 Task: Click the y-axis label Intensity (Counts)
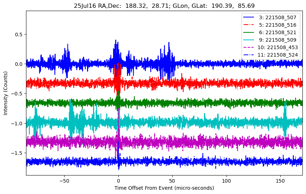[5, 93]
